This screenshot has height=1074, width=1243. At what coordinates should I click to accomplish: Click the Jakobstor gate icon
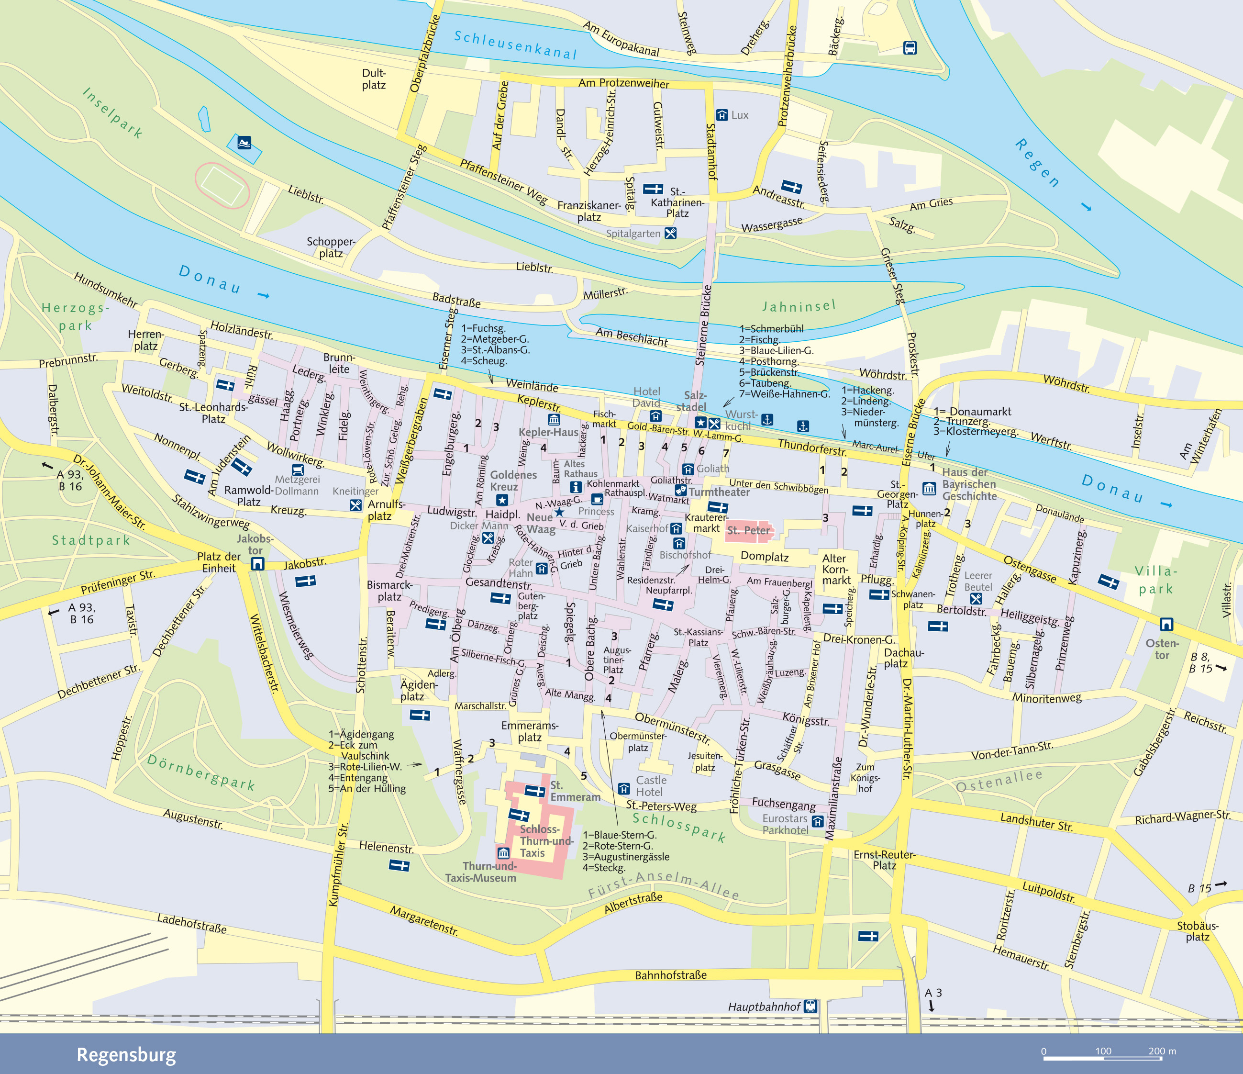257,563
